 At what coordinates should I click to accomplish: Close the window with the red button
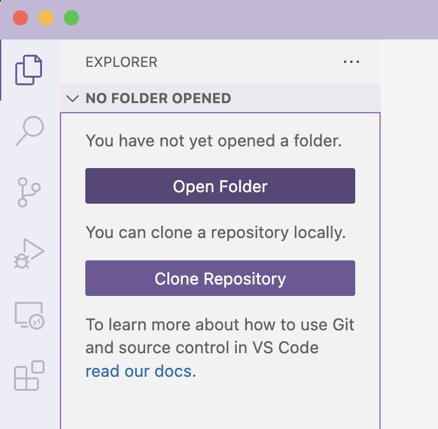(20, 18)
